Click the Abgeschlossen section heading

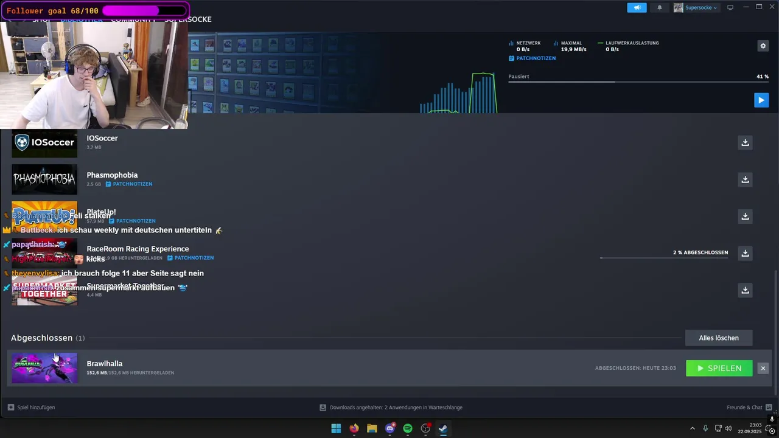tap(41, 338)
